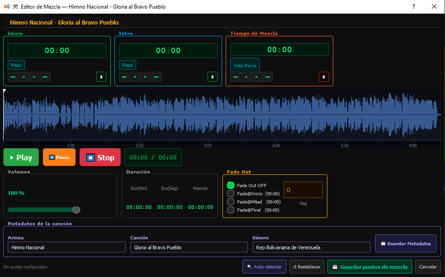Step back one notch in Inicio panel
This screenshot has height=277, width=445.
24,77
